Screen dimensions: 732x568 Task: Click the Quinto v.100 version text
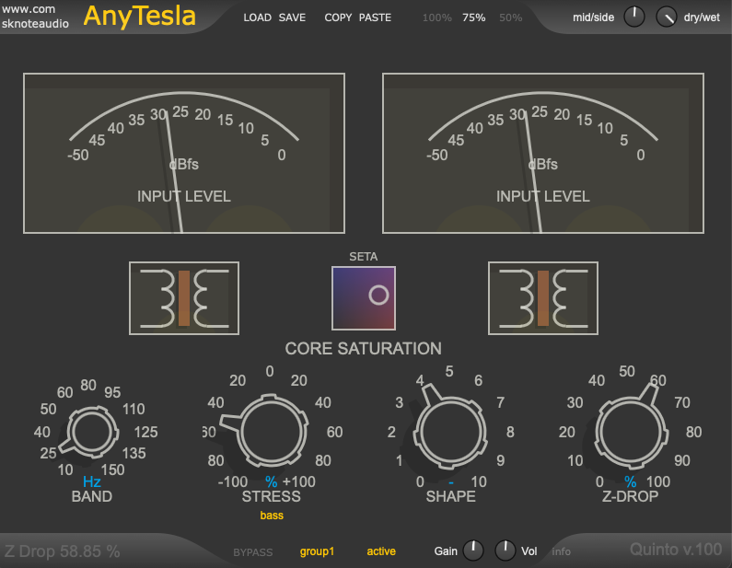tap(676, 550)
